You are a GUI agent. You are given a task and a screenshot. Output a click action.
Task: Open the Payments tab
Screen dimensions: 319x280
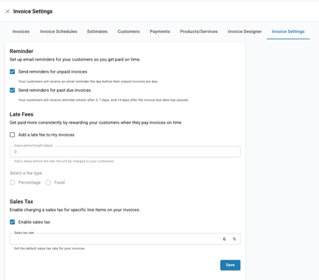click(x=160, y=31)
